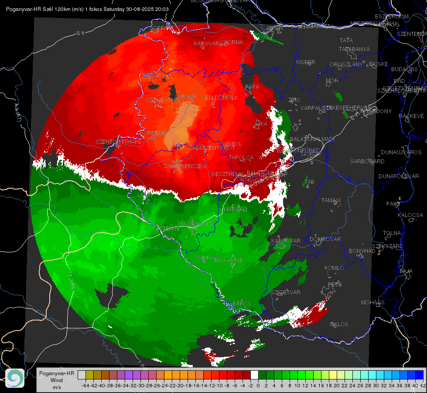The height and width of the screenshot is (393, 427).
Task: Click the MARCALI city label
Action: (x=235, y=209)
